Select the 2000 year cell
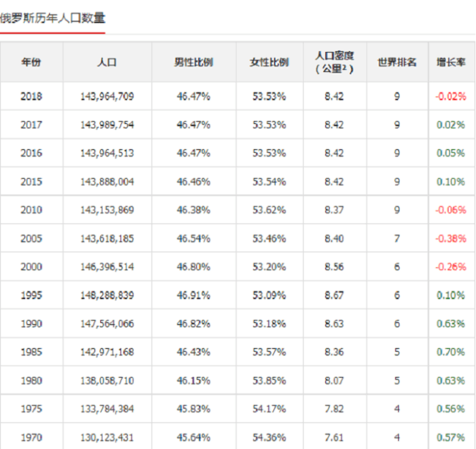 coord(31,266)
